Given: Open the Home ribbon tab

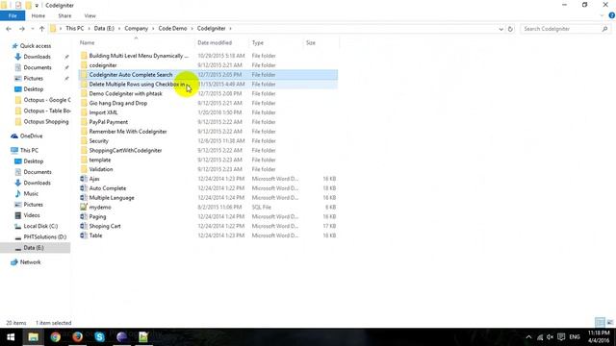Looking at the screenshot, I should click(38, 15).
